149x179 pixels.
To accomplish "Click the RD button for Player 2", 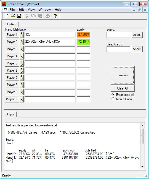I will (x=22, y=42).
